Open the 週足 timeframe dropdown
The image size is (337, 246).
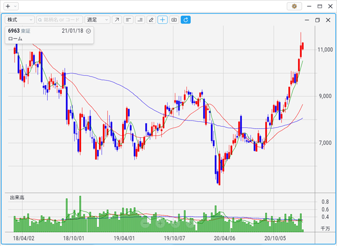click(98, 20)
